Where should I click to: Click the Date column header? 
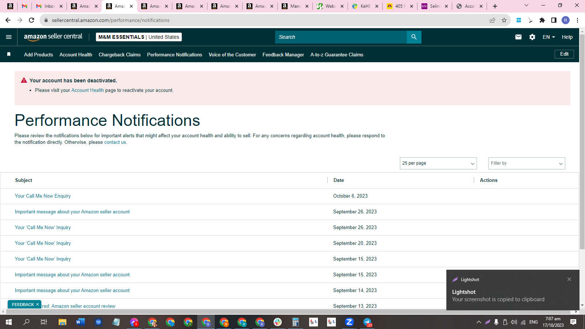coord(338,180)
